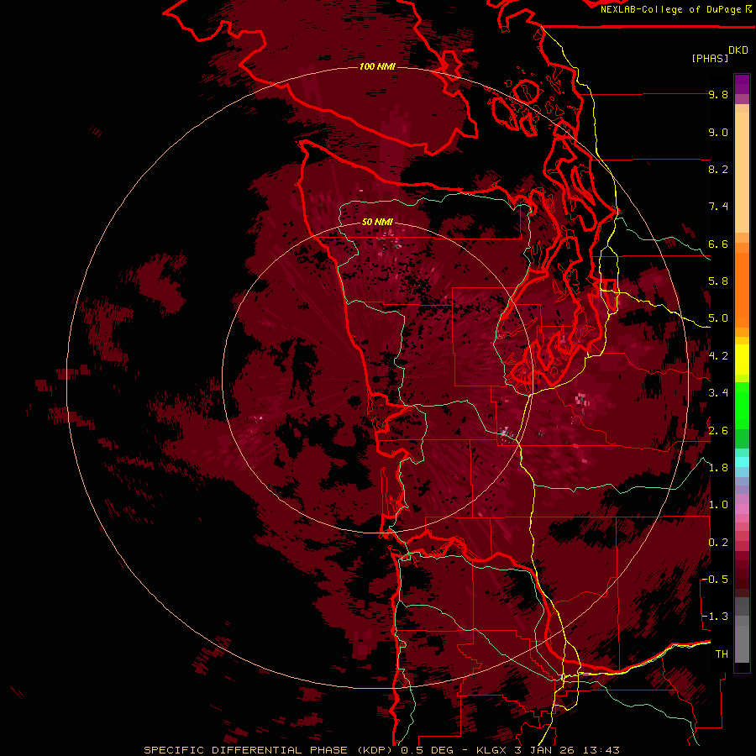Screen dimensions: 756x756
Task: Click the DKD [PHAS] legend heading
Action: coord(719,55)
